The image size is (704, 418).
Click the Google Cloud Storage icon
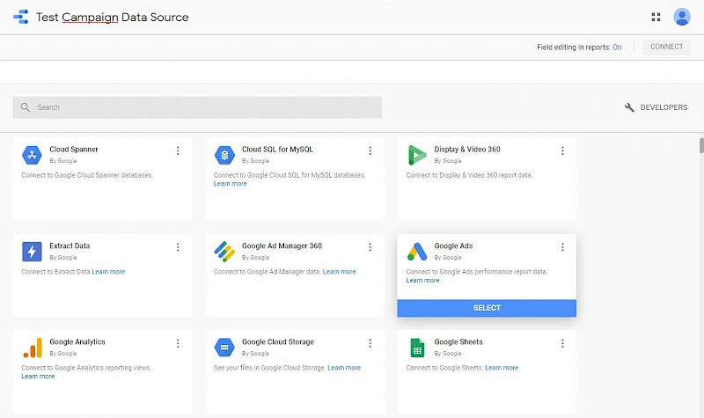[224, 348]
